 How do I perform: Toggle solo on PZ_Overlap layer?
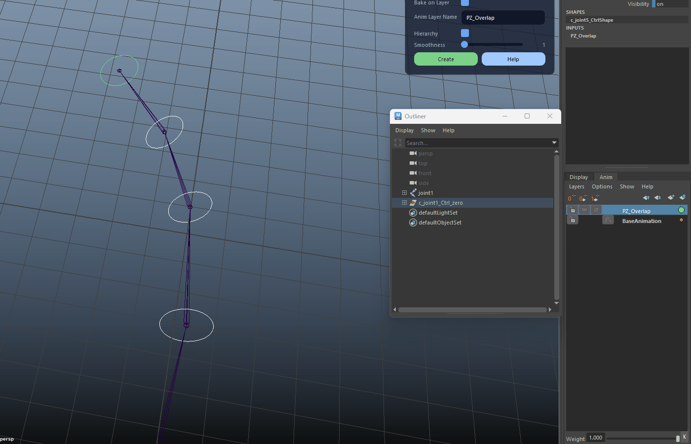[584, 210]
